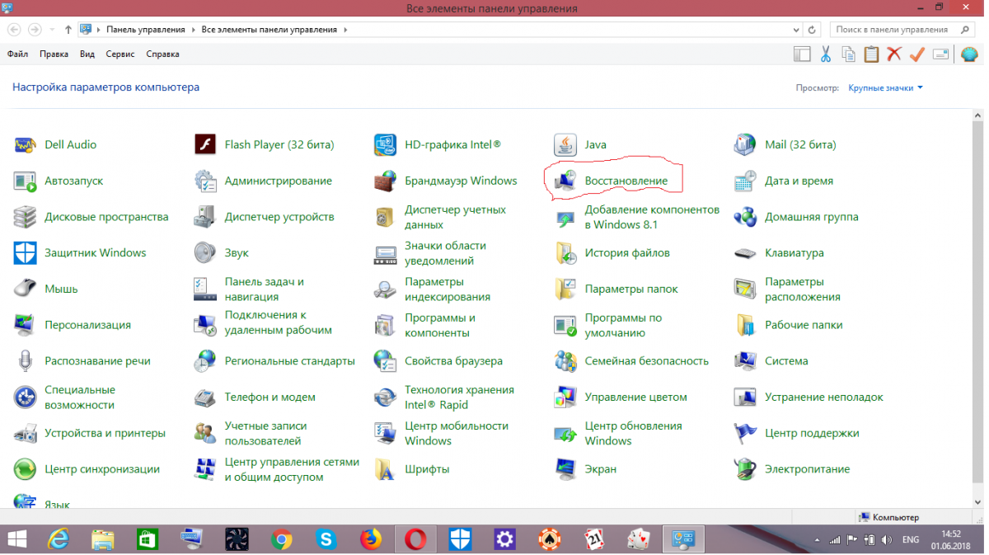Open the recent locations dropdown beside Forward
The height and width of the screenshot is (555, 989).
tap(52, 30)
